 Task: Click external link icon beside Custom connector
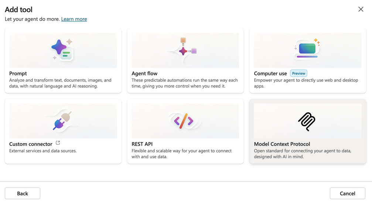(x=58, y=143)
